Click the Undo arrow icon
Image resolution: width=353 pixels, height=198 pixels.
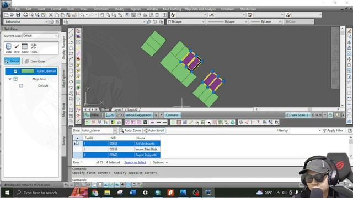click(x=82, y=15)
